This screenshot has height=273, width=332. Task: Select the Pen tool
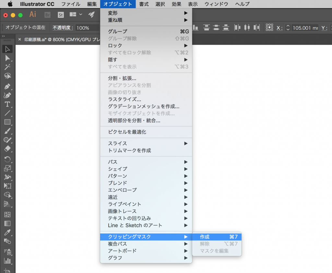[x=7, y=86]
